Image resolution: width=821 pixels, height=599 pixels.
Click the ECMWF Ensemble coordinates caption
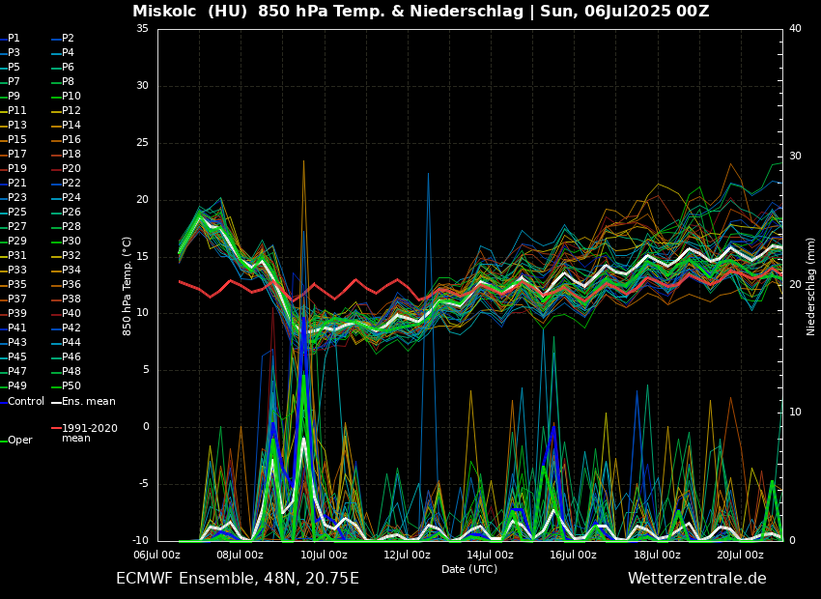(x=237, y=579)
